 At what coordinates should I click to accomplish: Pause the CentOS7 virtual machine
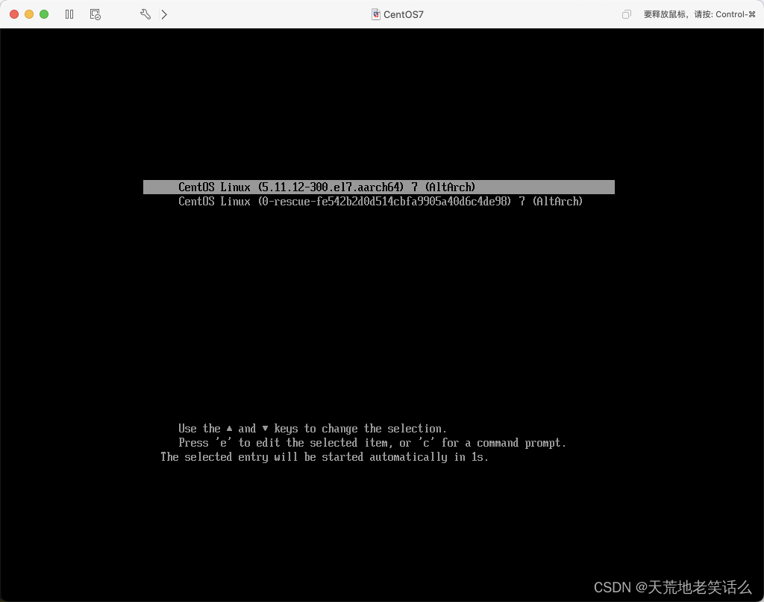point(69,14)
